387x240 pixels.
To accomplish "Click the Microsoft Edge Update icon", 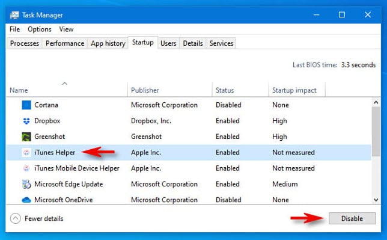I will click(x=26, y=184).
